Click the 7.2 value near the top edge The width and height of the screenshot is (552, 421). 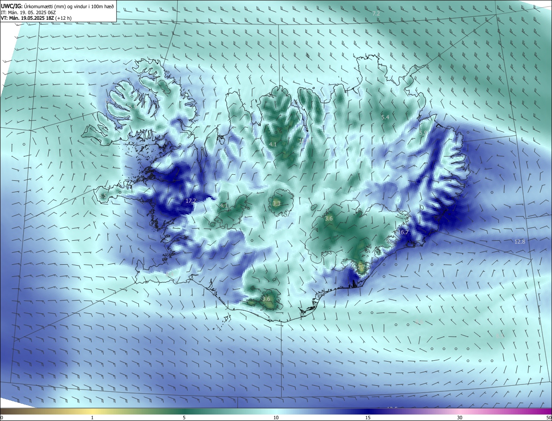click(376, 14)
